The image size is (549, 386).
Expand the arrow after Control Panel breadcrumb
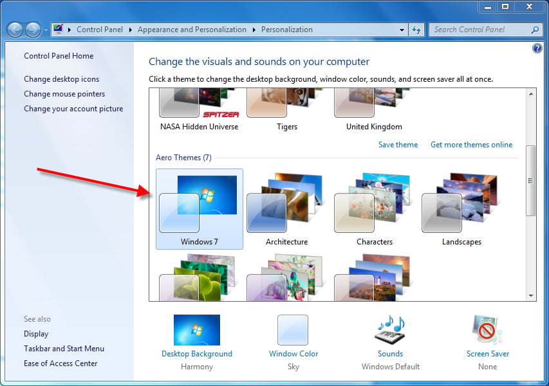130,30
